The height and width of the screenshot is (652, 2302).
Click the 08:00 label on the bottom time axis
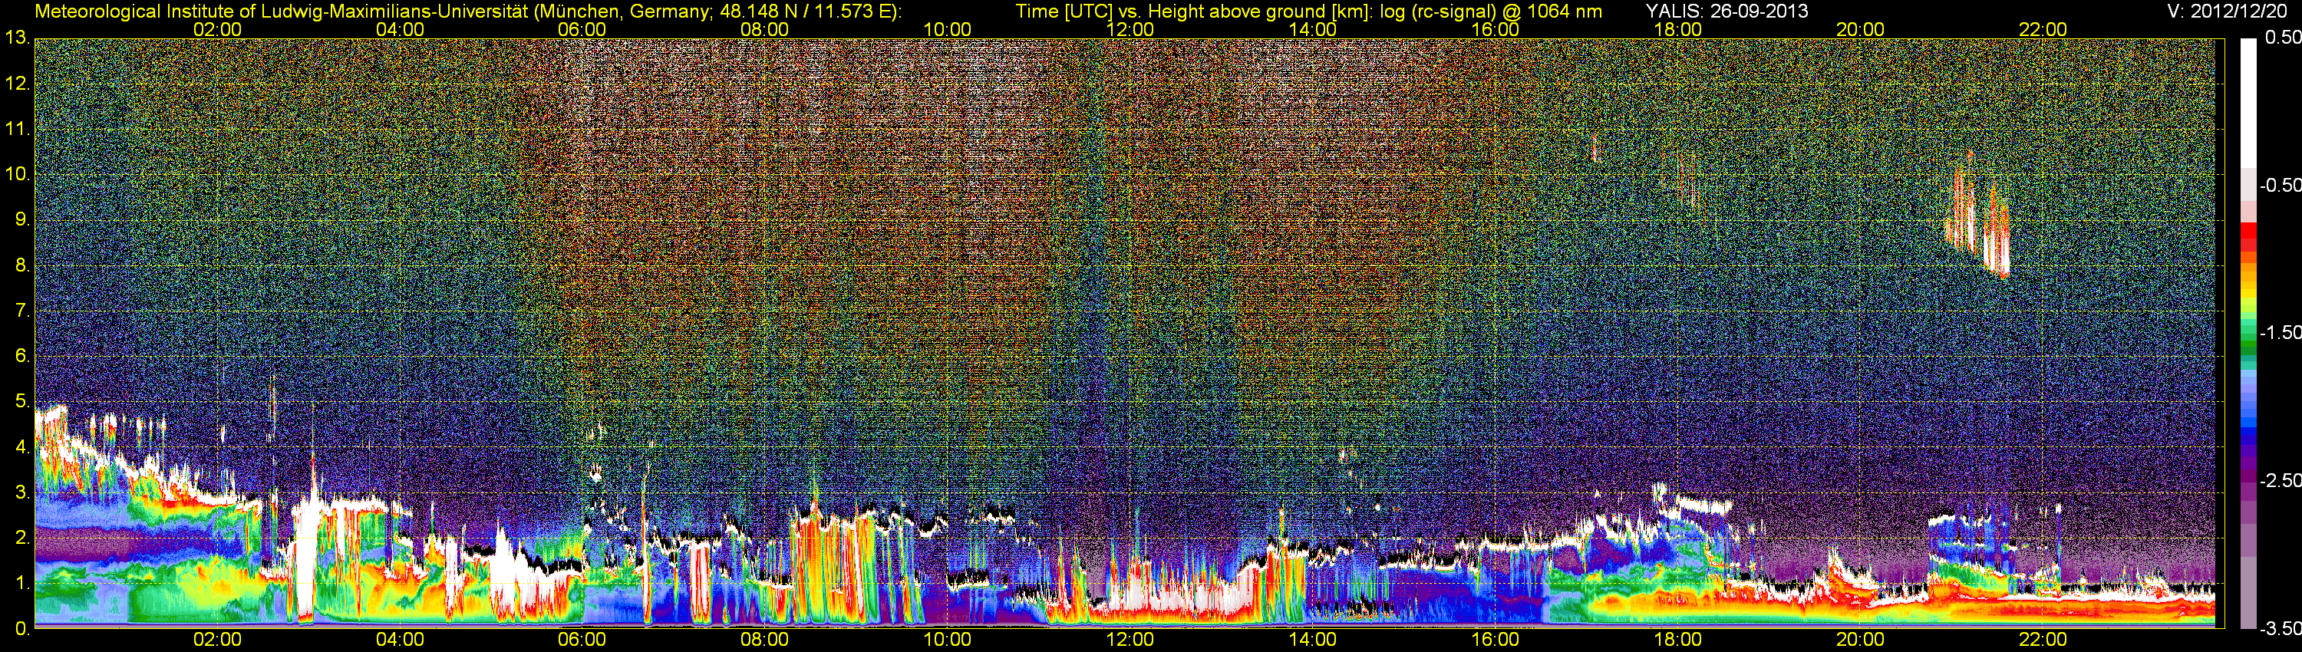[x=765, y=640]
